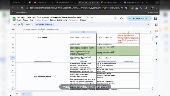Switch to the convertio.co tab
Viewport: 170px width, 96px height.
tap(43, 2)
